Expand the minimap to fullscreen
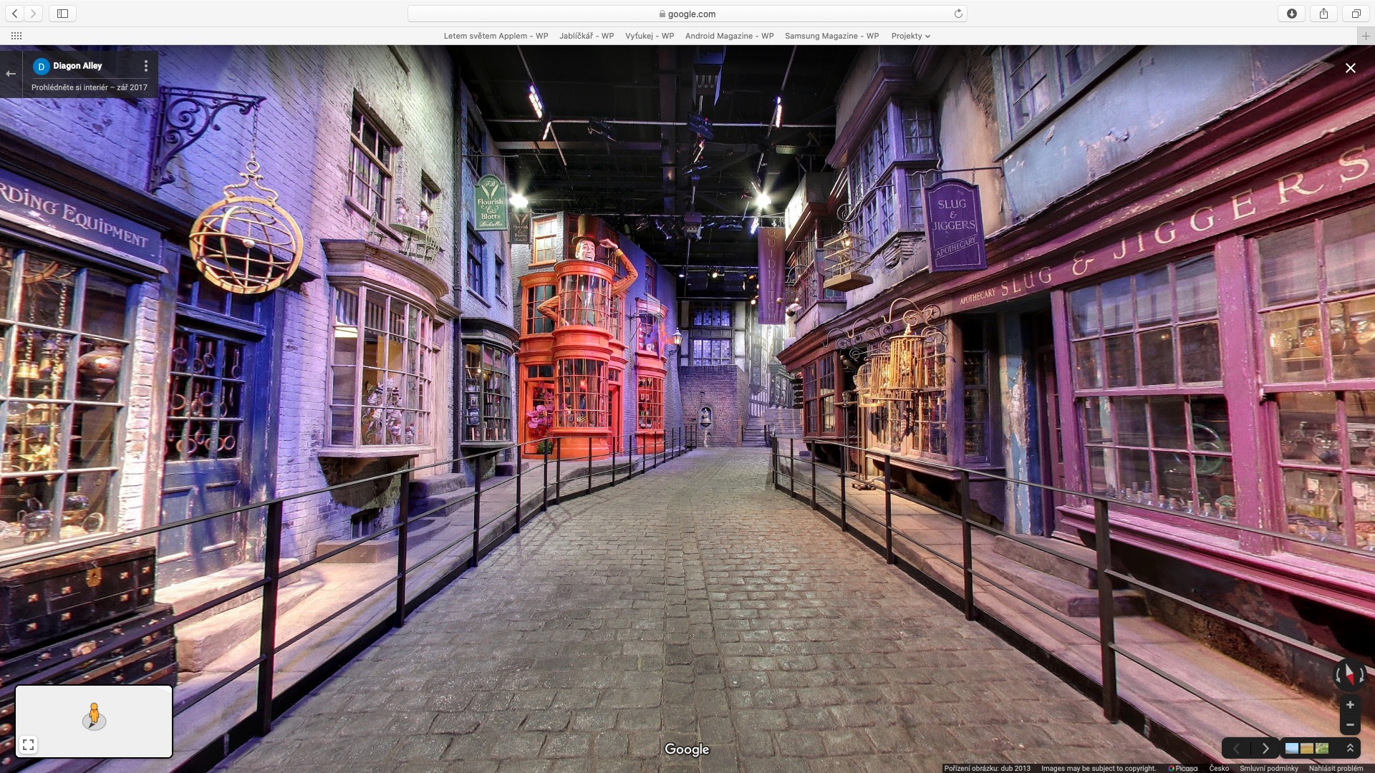Viewport: 1375px width, 773px height. click(29, 745)
